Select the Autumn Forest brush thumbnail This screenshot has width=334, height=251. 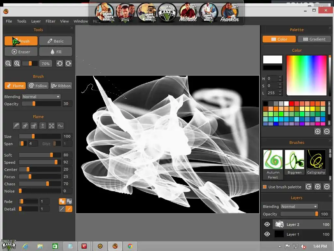pos(273,164)
